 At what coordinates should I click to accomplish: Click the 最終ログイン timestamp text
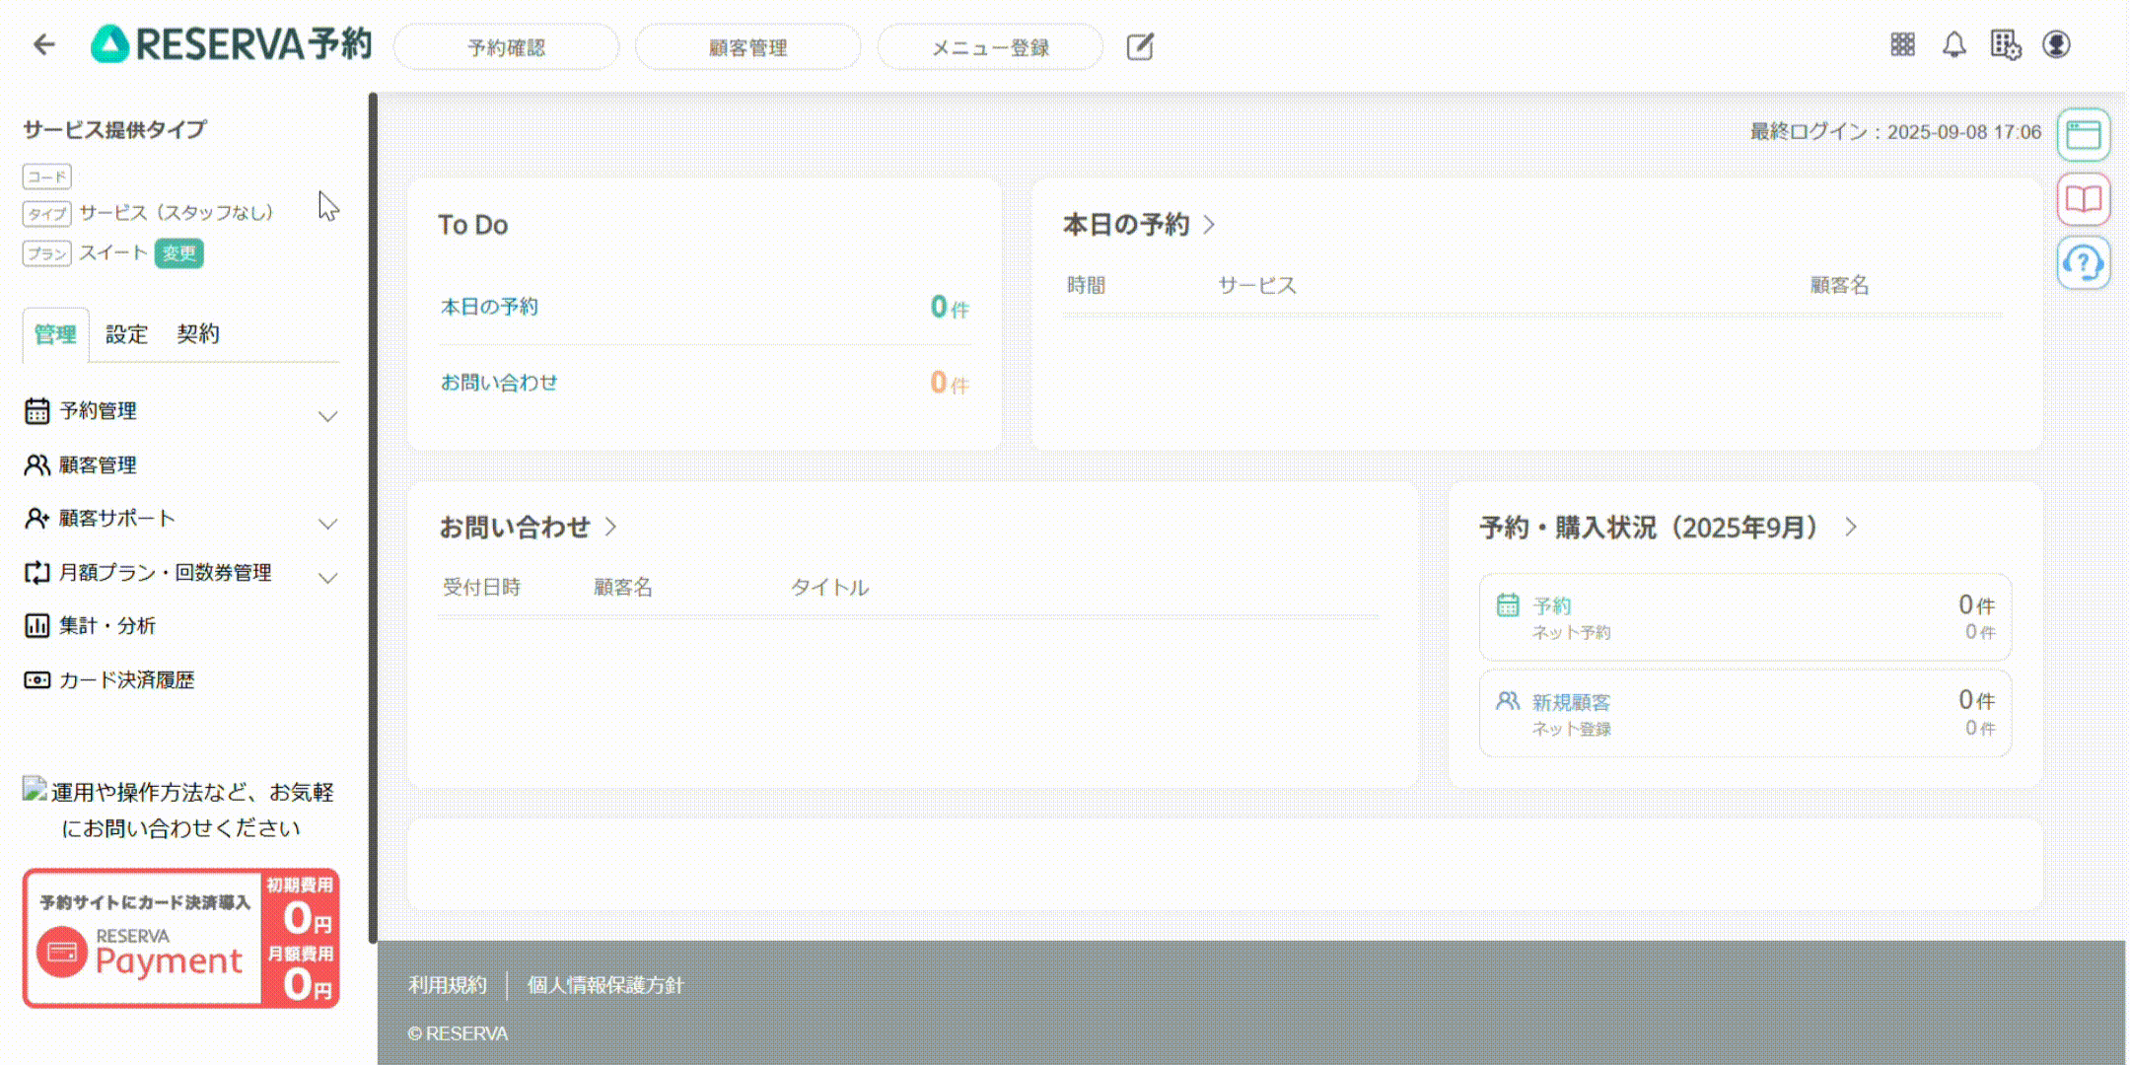tap(1895, 132)
